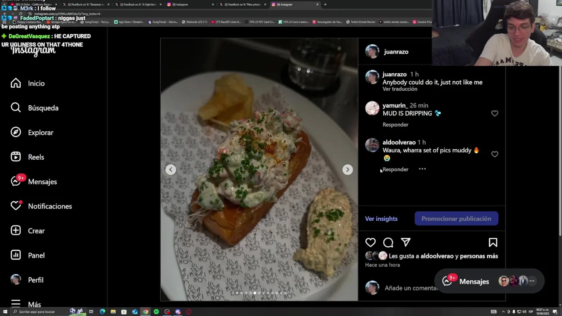The height and width of the screenshot is (316, 562).
Task: Share the post with the paper plane icon
Action: click(406, 242)
